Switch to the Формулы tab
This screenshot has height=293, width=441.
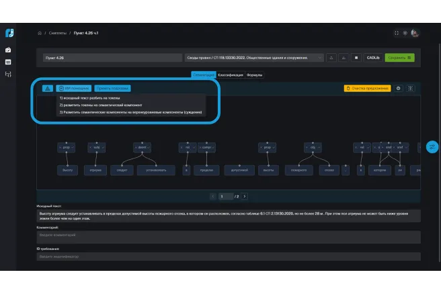(254, 75)
